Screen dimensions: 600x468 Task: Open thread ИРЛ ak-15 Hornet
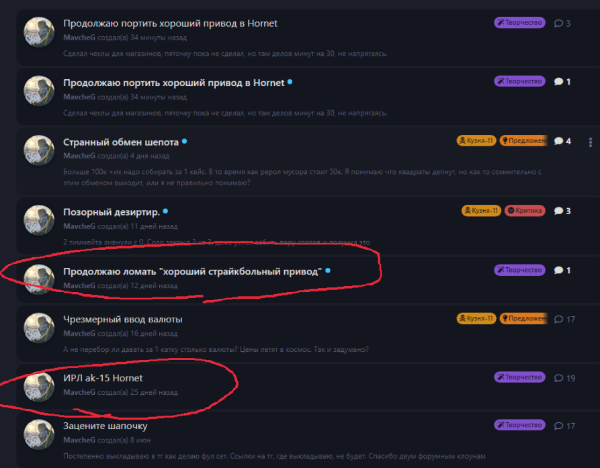pos(103,378)
